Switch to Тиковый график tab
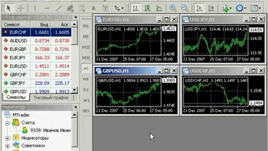Viewport: 268px width, 151px height. coord(51,98)
